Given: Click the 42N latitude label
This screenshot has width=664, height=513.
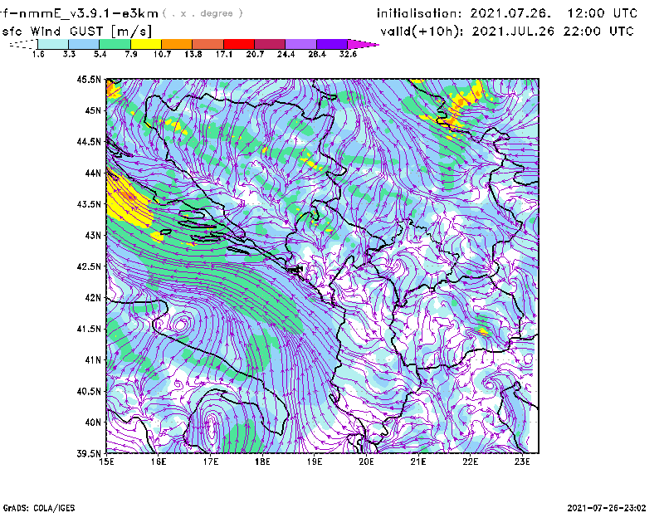Looking at the screenshot, I should pos(93,297).
